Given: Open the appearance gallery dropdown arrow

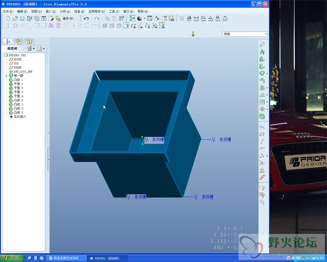Looking at the screenshot, I should [x=144, y=18].
